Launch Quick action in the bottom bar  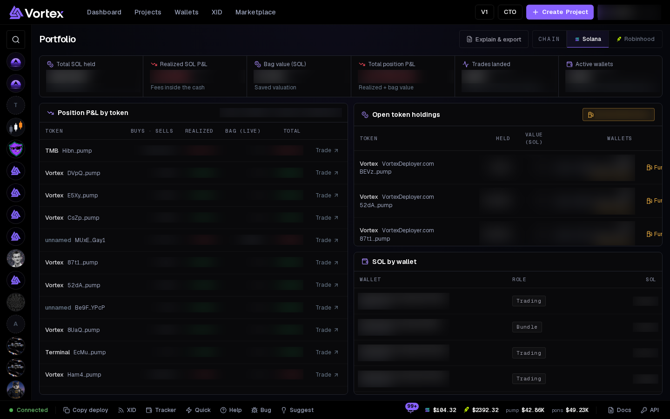click(x=198, y=410)
